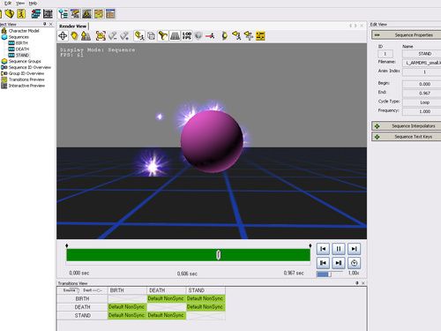This screenshot has width=441, height=331.
Task: Select the move/pan crosshair tool
Action: point(63,36)
